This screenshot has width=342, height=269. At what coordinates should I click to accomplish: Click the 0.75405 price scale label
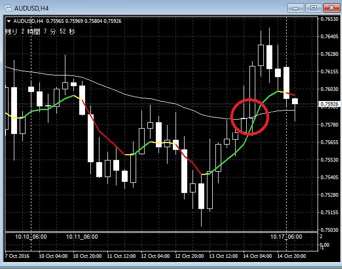point(329,177)
